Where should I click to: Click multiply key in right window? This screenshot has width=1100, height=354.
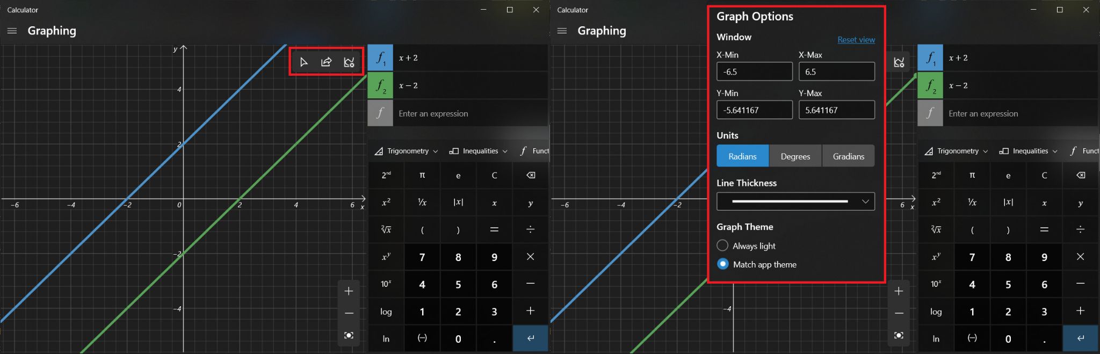pos(1080,257)
